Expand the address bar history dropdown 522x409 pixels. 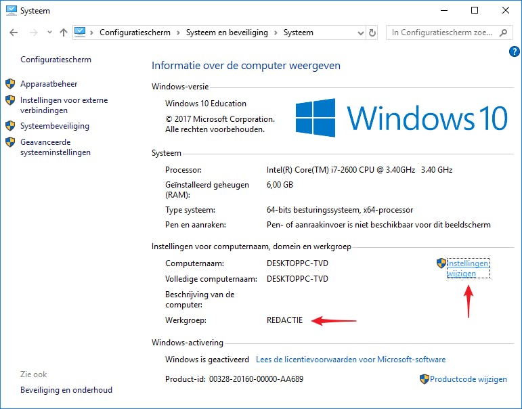(360, 33)
